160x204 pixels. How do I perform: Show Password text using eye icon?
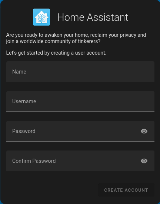click(x=144, y=131)
